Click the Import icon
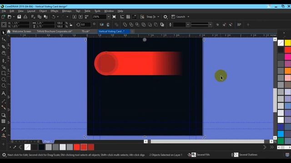 (74, 17)
